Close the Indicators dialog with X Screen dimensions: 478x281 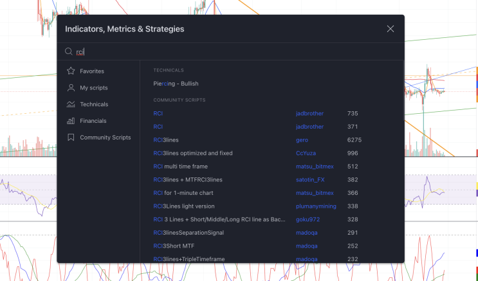pyautogui.click(x=390, y=29)
